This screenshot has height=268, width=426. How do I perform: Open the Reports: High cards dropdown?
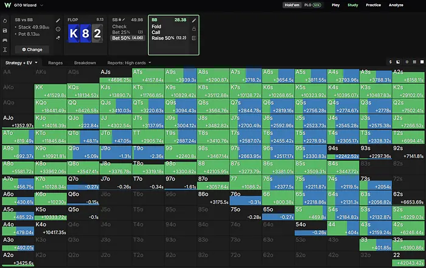click(x=129, y=63)
